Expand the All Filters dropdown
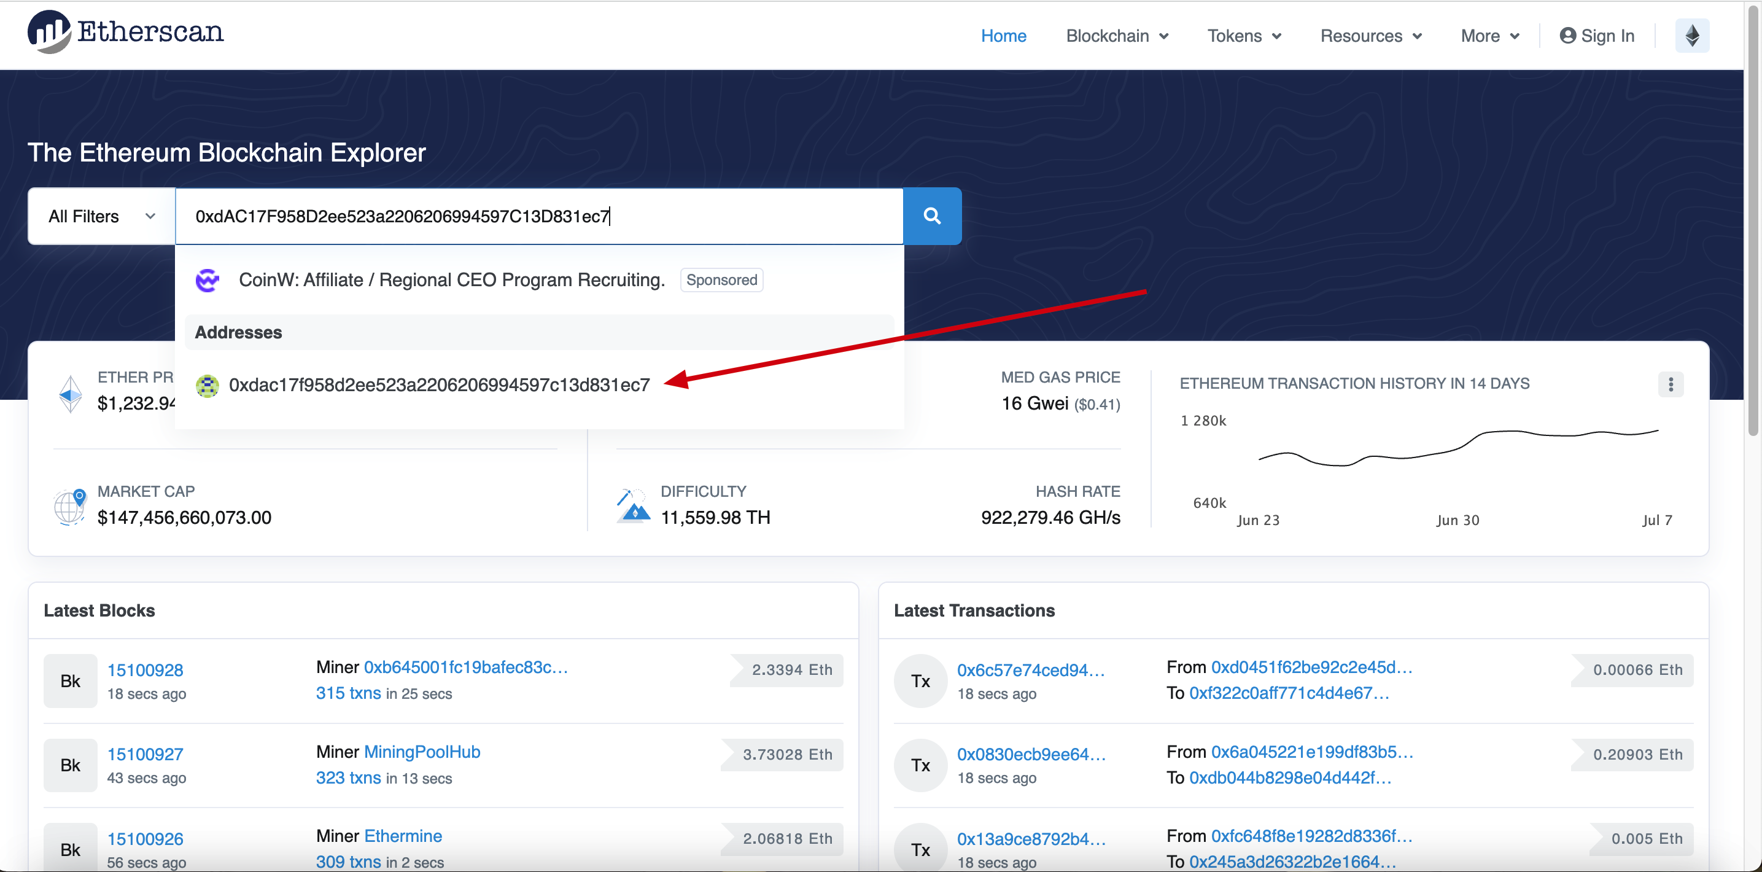 click(x=101, y=217)
